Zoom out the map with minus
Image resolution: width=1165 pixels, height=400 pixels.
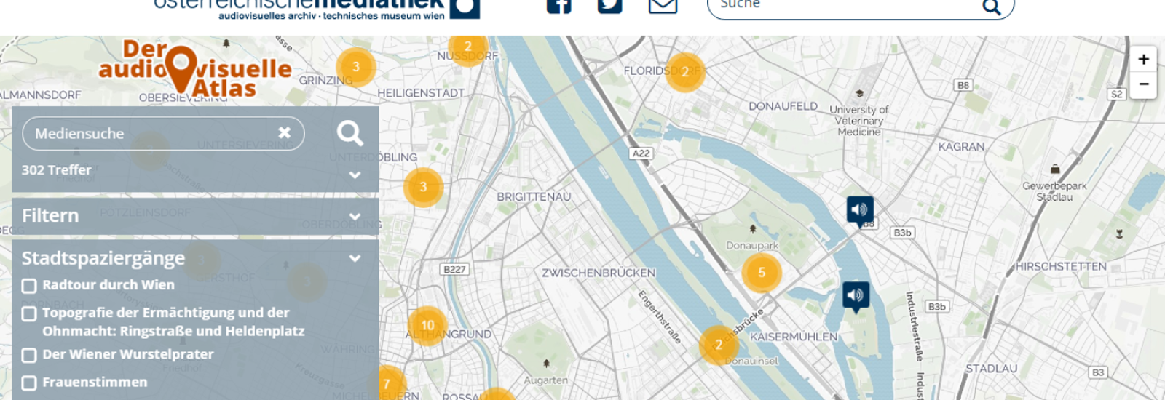[1143, 84]
